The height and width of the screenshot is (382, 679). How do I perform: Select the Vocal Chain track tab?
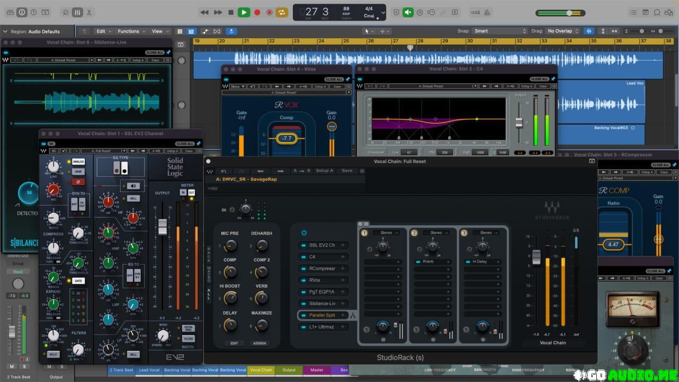(x=261, y=370)
